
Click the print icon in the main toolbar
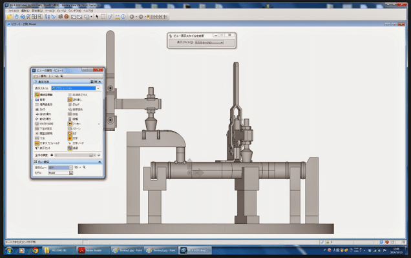[x=59, y=17]
